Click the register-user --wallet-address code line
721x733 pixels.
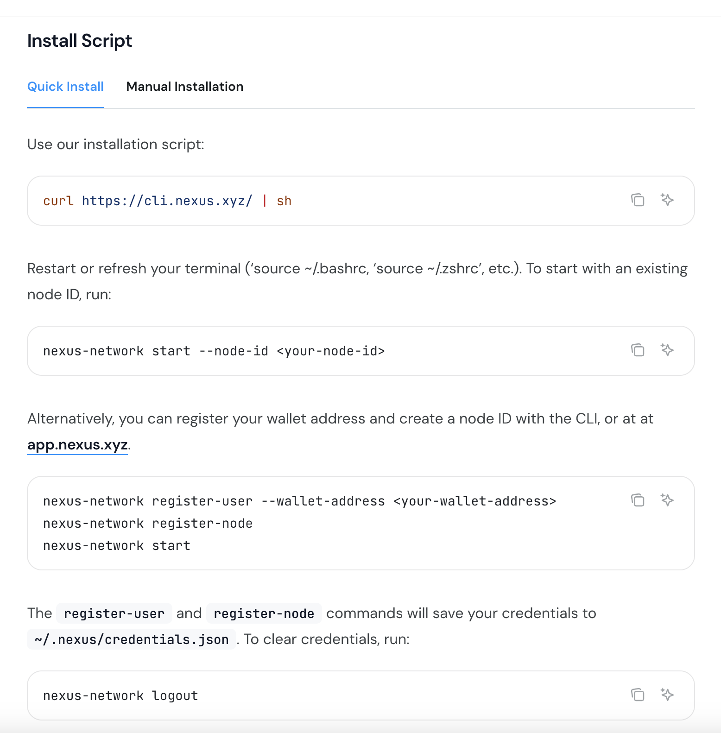[299, 501]
